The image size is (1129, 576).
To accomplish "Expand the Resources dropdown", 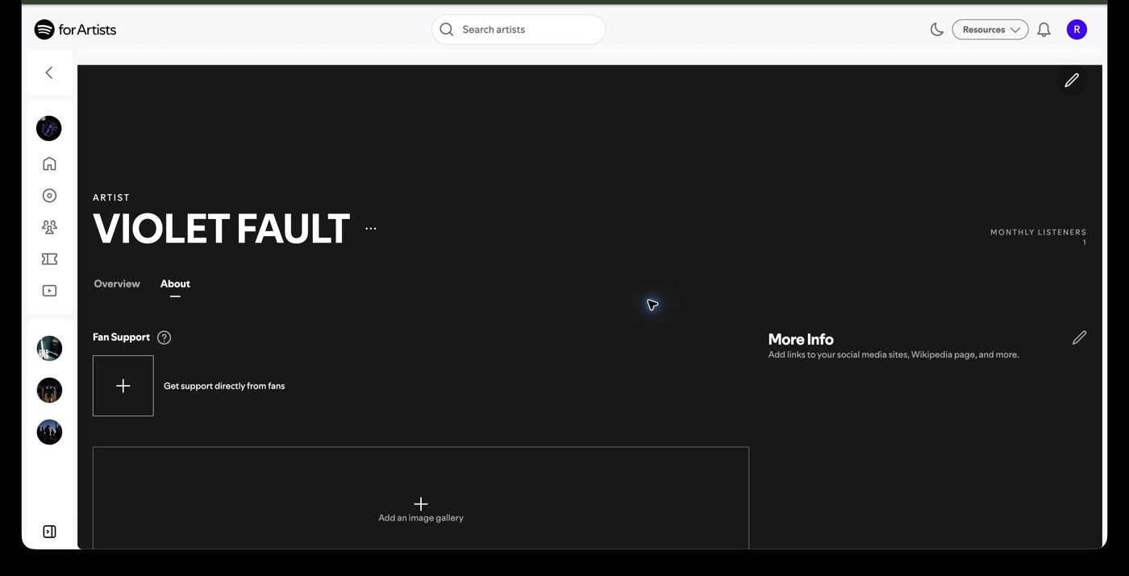I will click(x=990, y=30).
